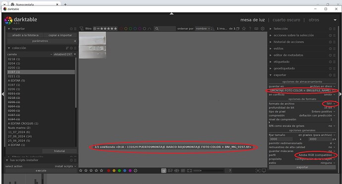Switch to cuarto oscuro view
Viewport: 342px width, 184px height.
pos(286,20)
